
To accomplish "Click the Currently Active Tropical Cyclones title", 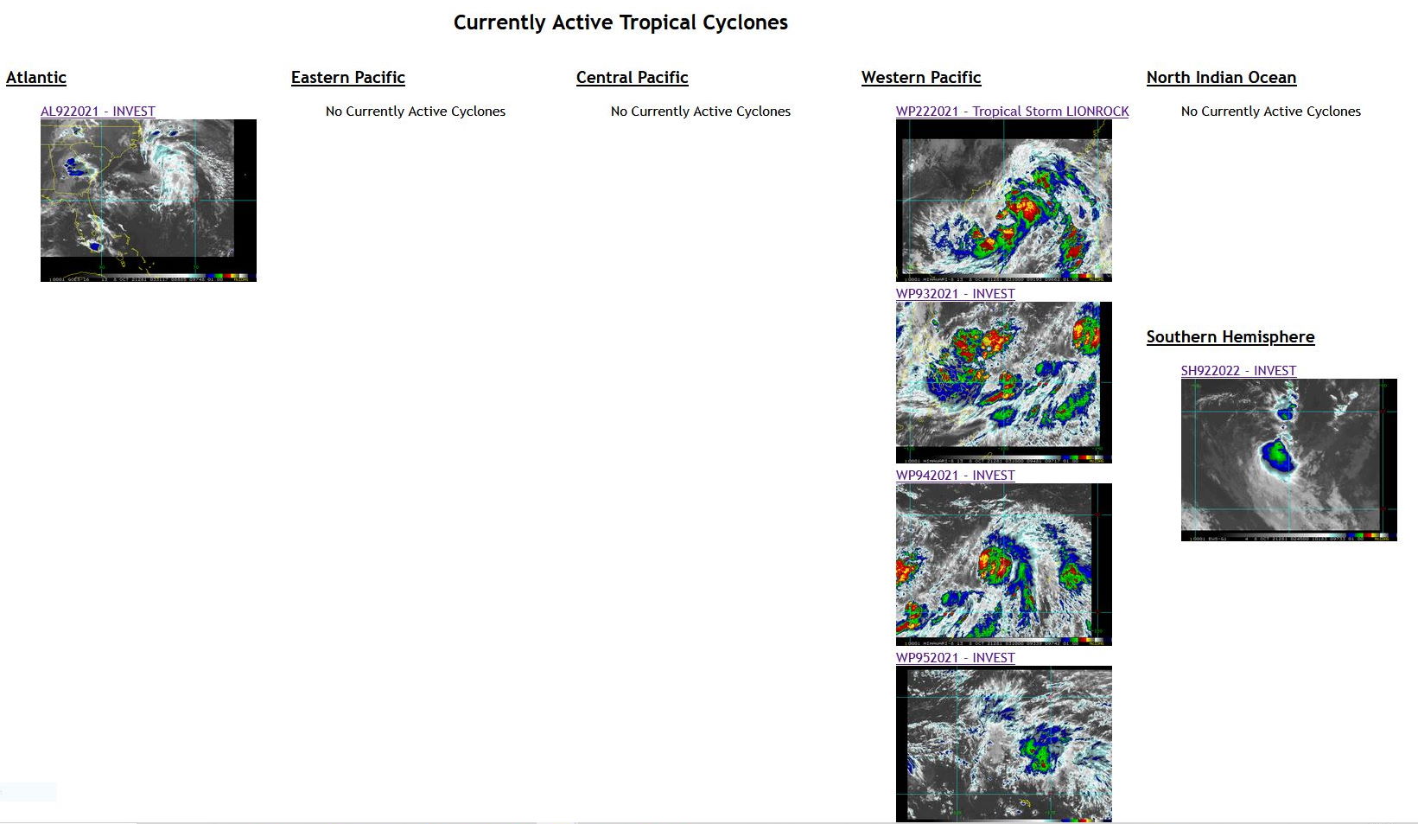I will pyautogui.click(x=620, y=22).
